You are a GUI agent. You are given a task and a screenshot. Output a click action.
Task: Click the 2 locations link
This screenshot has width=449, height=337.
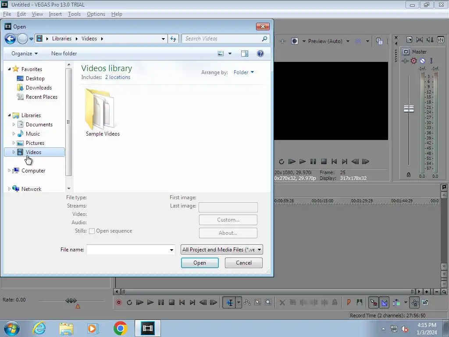[x=118, y=77]
